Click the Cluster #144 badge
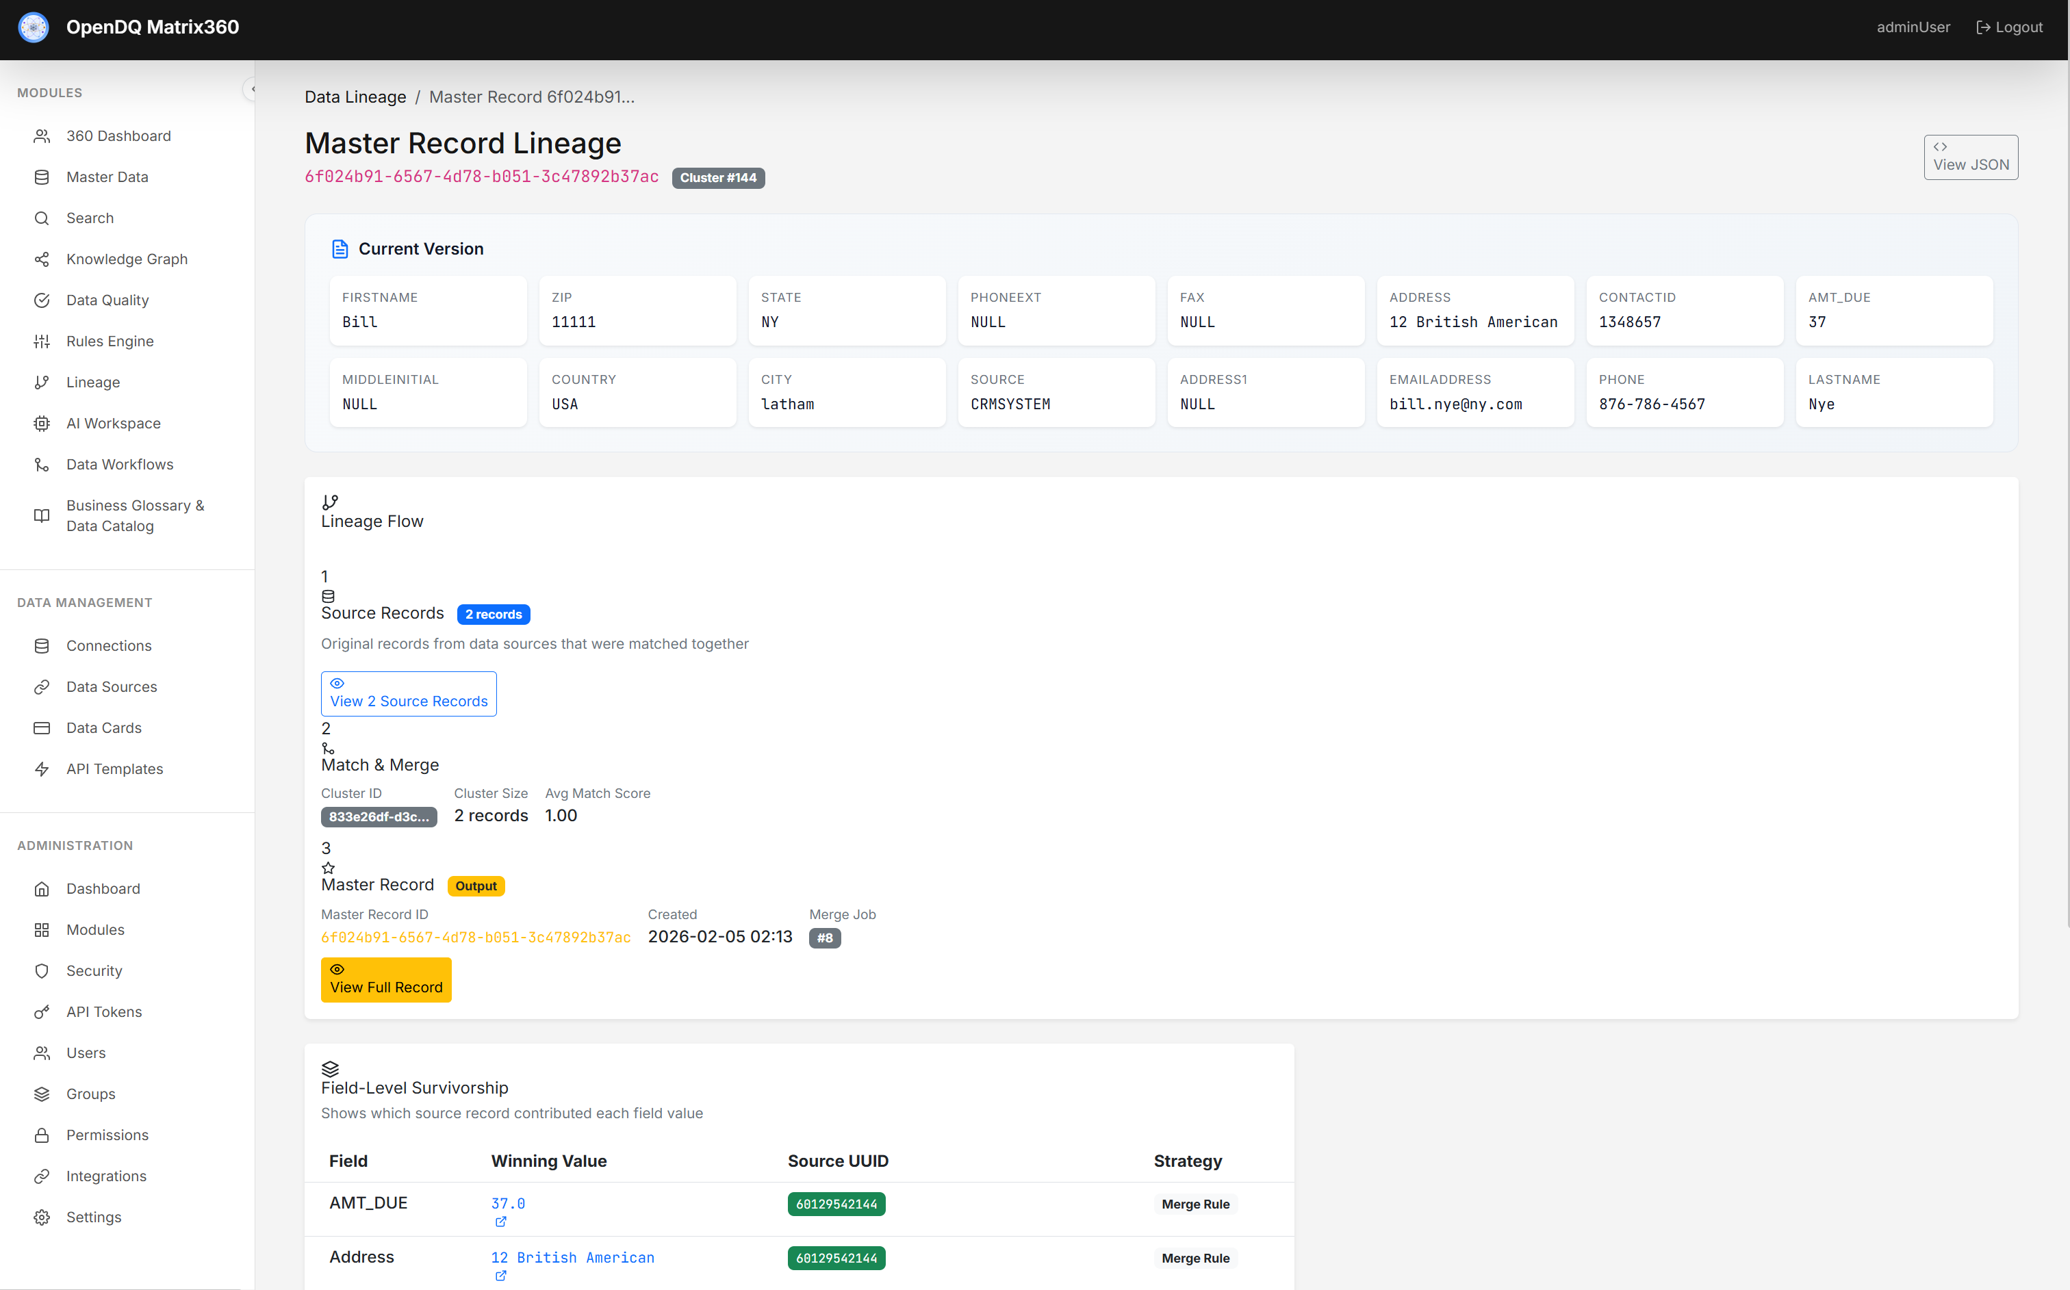Image resolution: width=2070 pixels, height=1290 pixels. click(717, 177)
